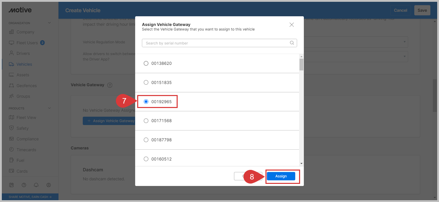Screen dimensions: 439x202
Task: Pick radio button for gateway 00187798
Action: [146, 140]
